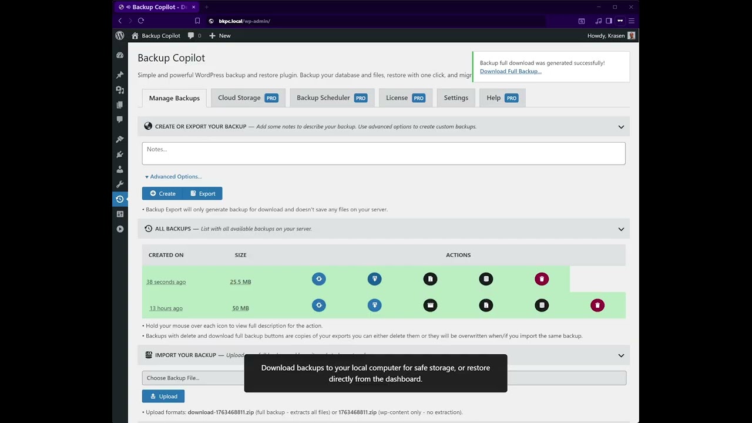The image size is (752, 423).
Task: Click the browser address bar
Action: pyautogui.click(x=376, y=21)
